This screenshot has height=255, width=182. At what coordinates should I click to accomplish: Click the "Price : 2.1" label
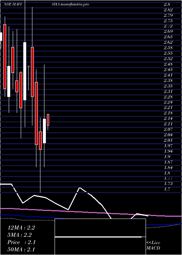(21, 242)
